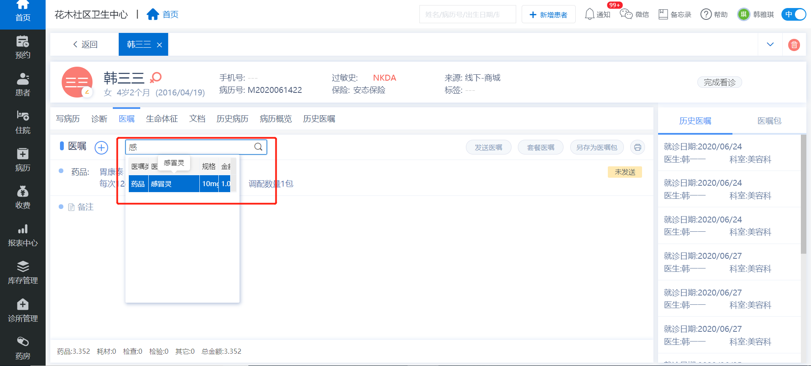Click the right panel vertical scrollbar

[x=803, y=194]
